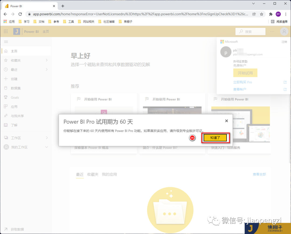Open the 网站相关 bookmark folder

[86, 22]
